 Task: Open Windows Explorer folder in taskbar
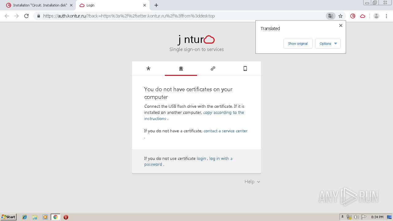click(35, 217)
